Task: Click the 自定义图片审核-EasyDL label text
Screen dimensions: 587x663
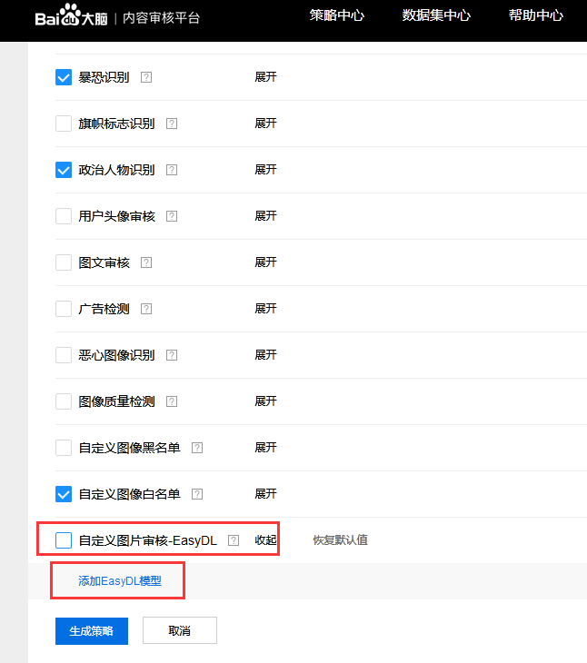Action: tap(148, 540)
